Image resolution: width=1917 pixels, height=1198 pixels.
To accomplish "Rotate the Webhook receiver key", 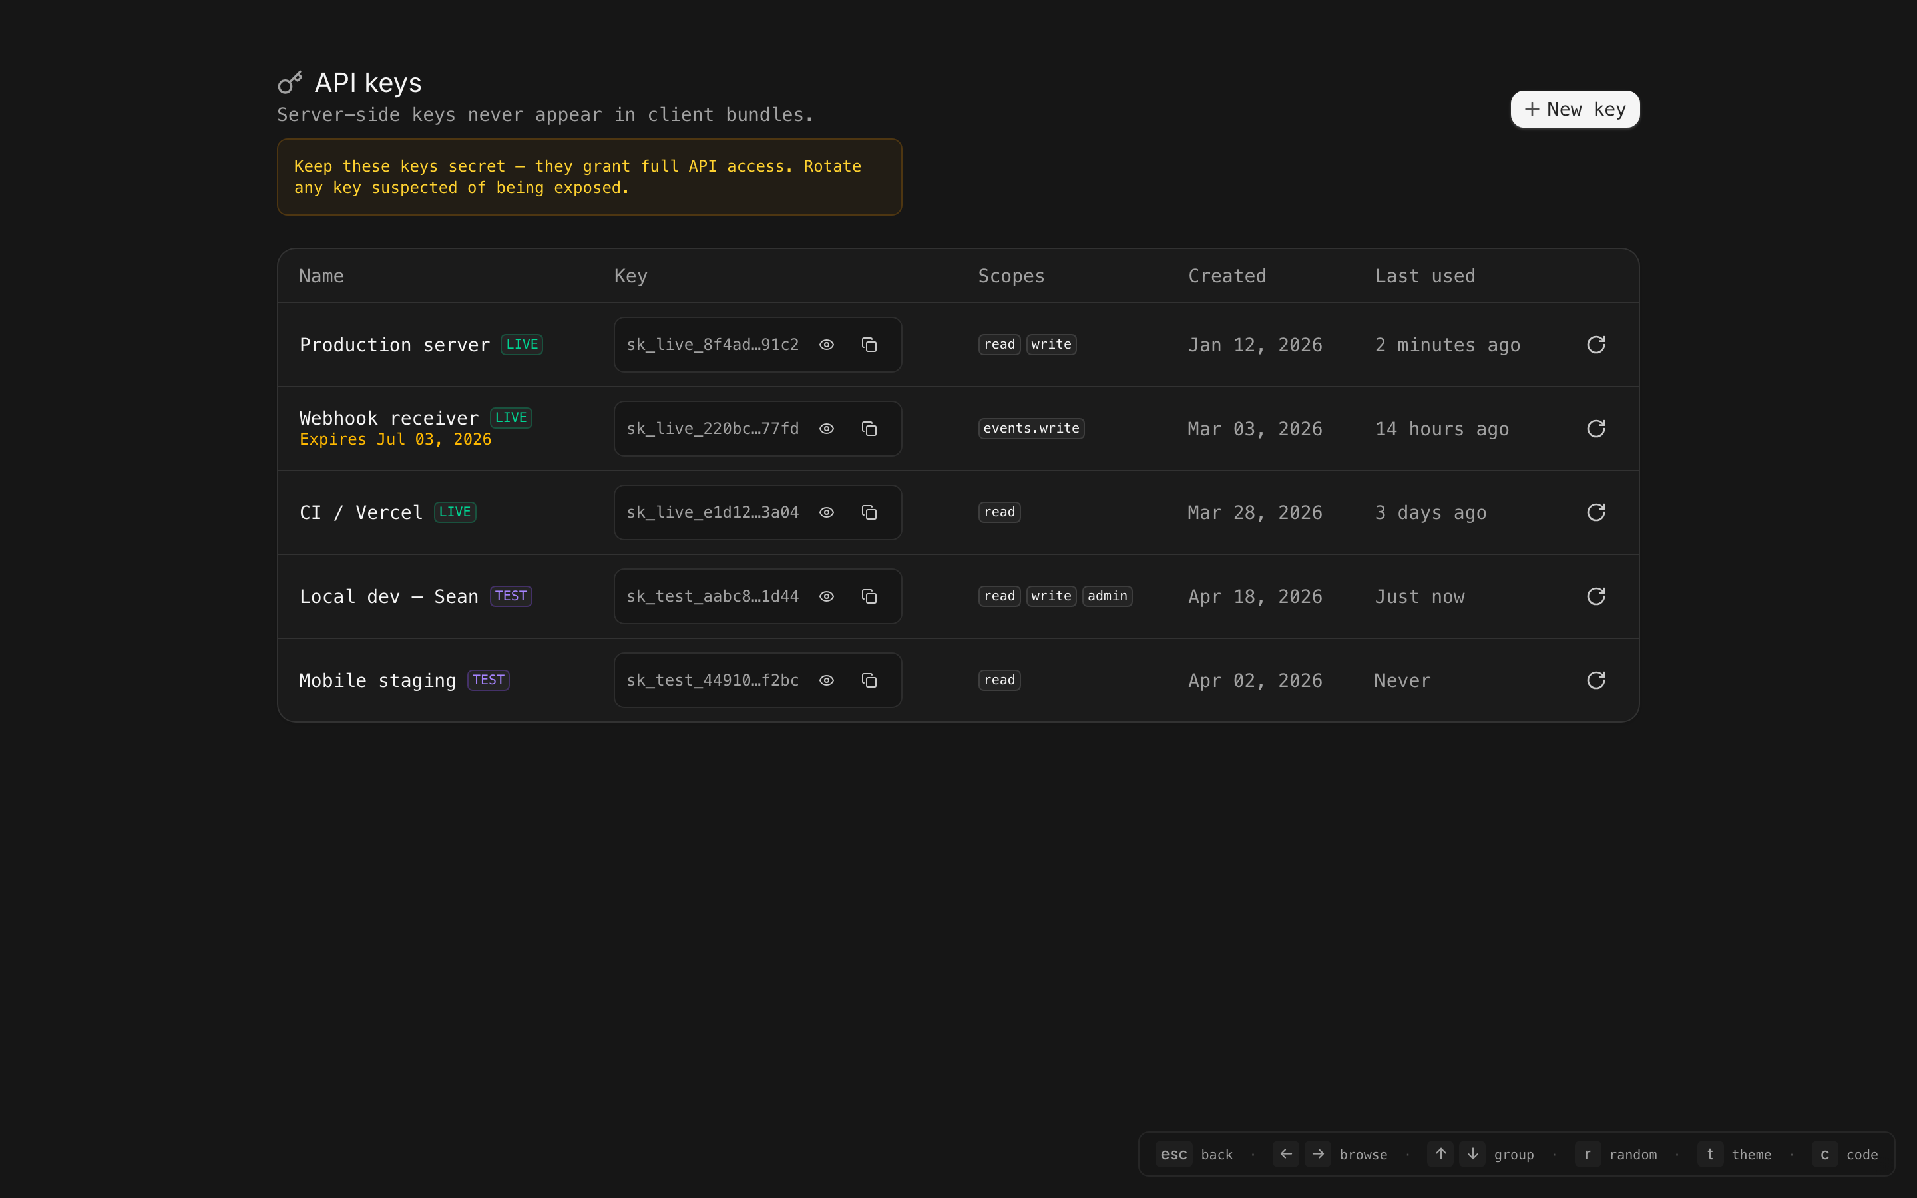I will (1596, 429).
